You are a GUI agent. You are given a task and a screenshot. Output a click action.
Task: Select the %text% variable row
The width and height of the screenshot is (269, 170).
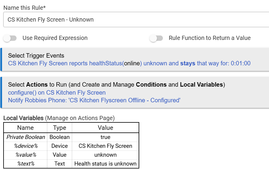tap(71, 164)
